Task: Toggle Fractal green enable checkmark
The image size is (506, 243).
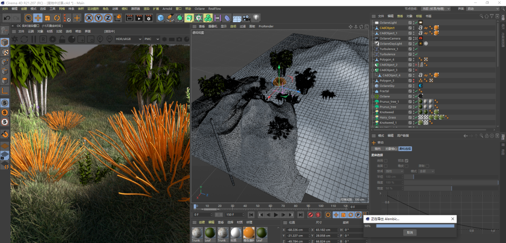Action: [416, 91]
